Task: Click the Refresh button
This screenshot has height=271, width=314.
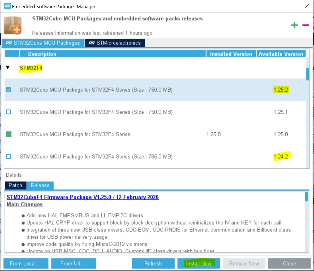Action: point(153,263)
